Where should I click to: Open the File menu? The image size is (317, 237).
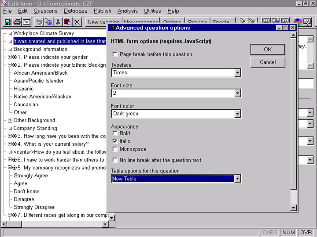pos(7,11)
